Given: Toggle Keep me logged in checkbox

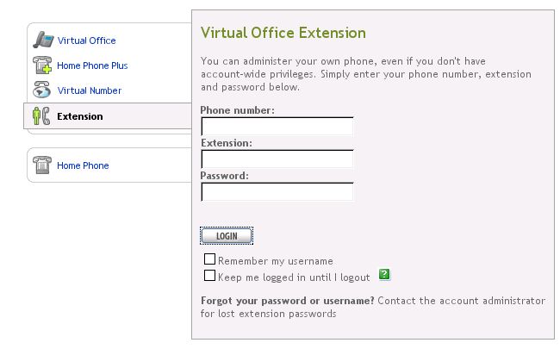Looking at the screenshot, I should tap(208, 276).
